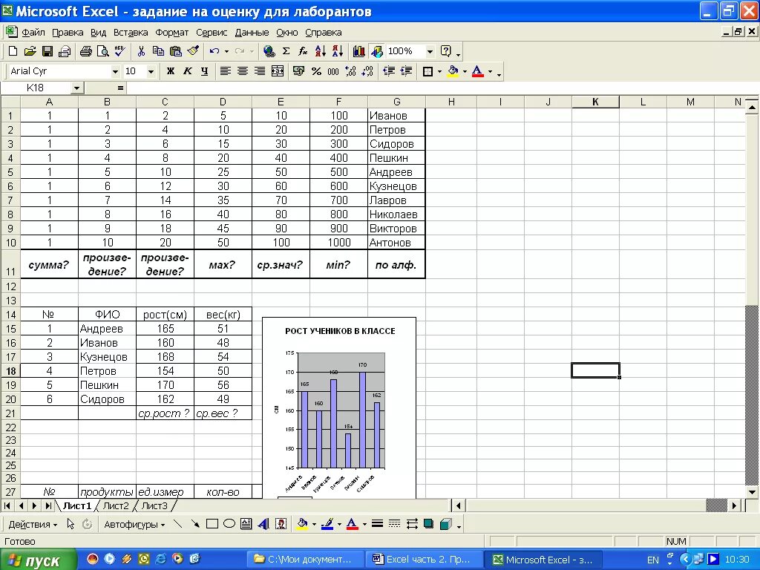Open the 100% zoom dropdown
Screen dimensions: 760x570
430,51
